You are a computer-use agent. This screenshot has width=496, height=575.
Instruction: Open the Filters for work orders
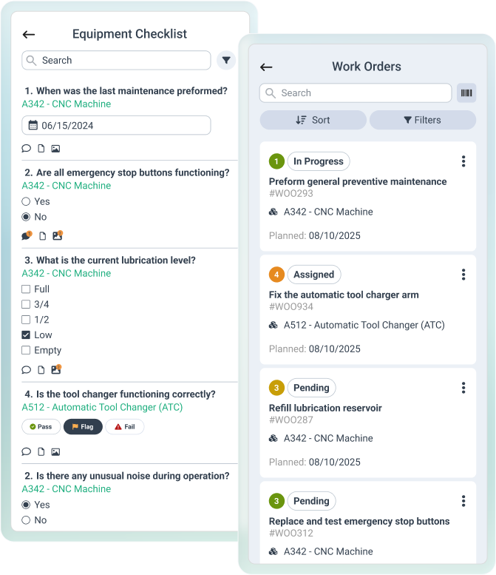[x=422, y=120]
